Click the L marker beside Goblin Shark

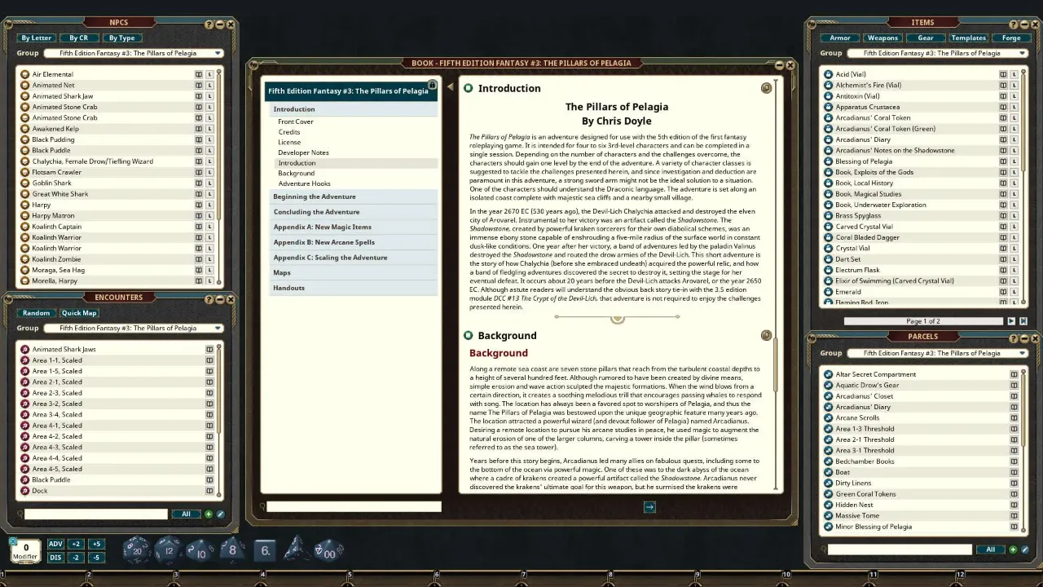click(x=209, y=183)
